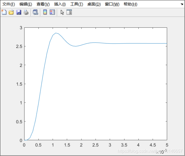Insert a legend via toolbar icon
Viewport: 185px width, 156px height.
[52, 12]
